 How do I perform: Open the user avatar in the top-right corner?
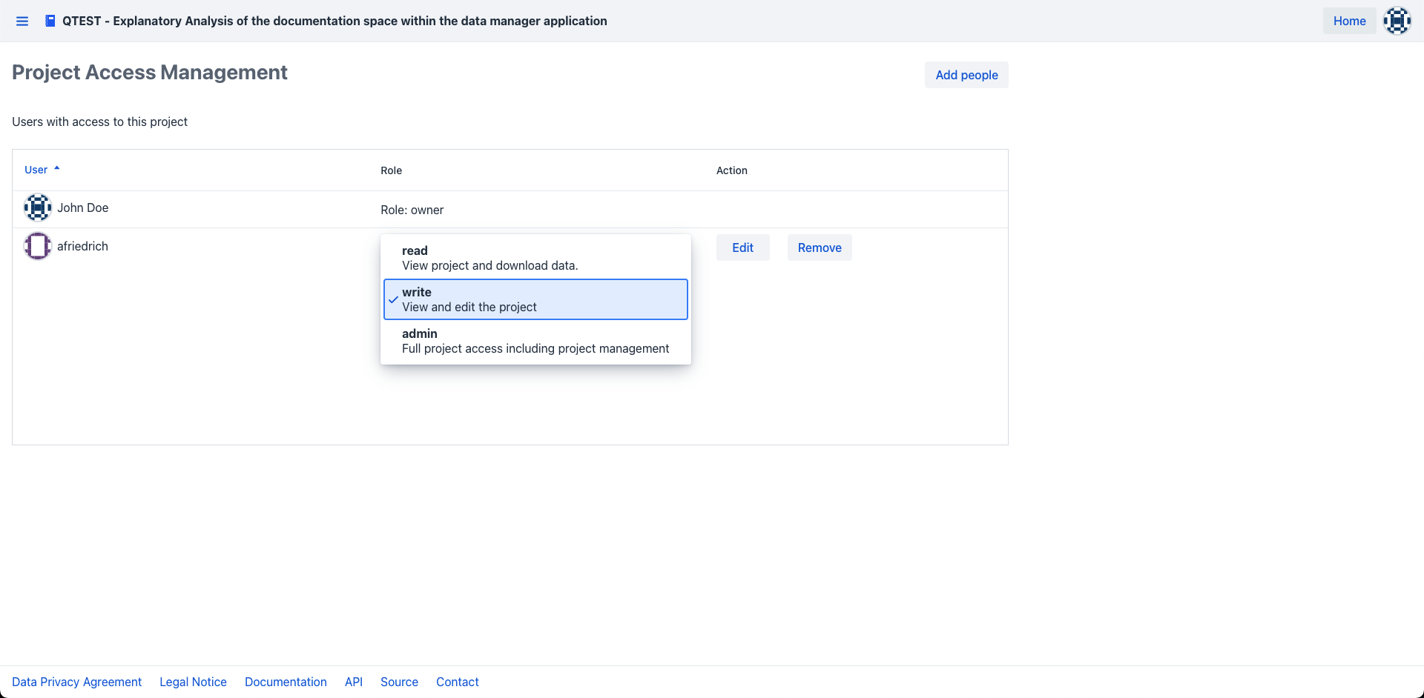click(x=1397, y=21)
